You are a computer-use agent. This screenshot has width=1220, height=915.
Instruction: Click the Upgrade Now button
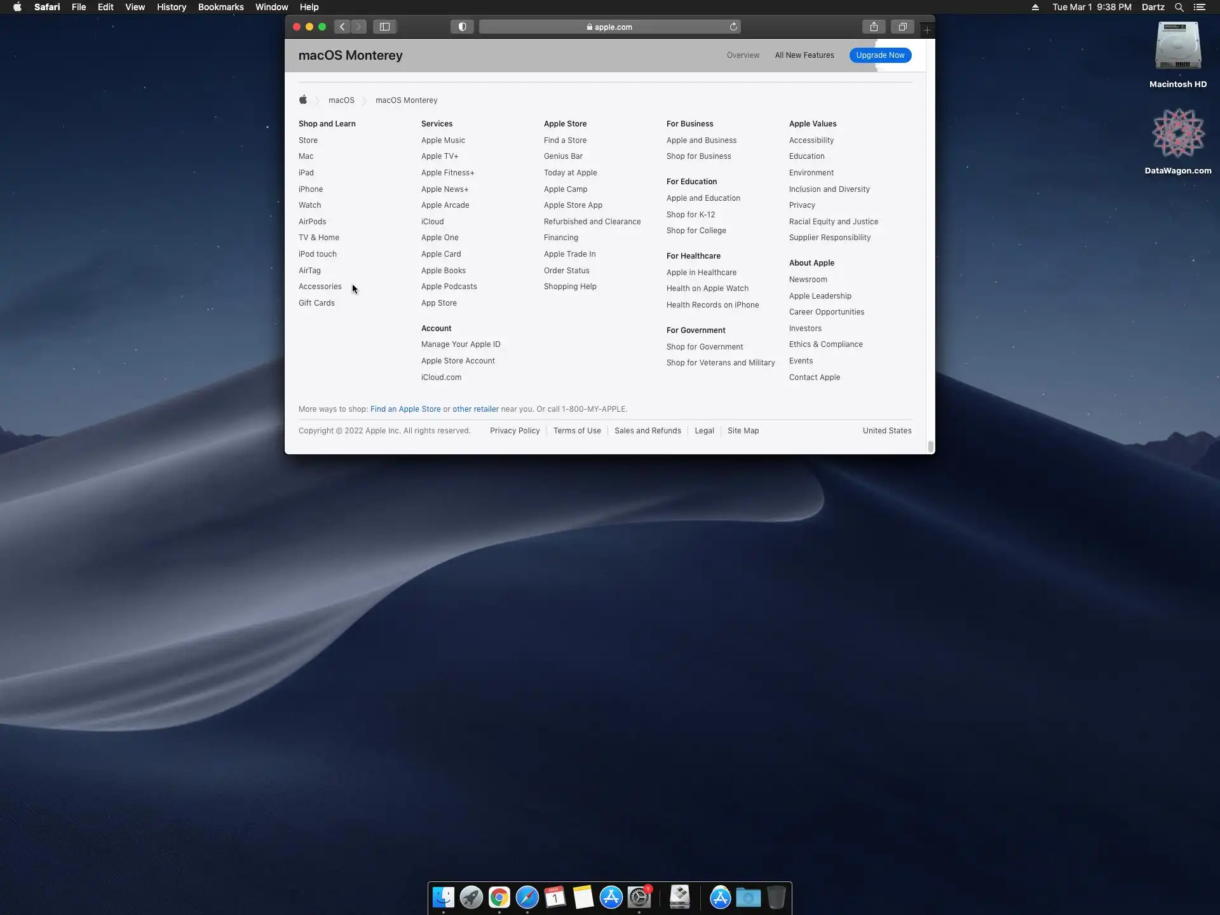point(880,55)
